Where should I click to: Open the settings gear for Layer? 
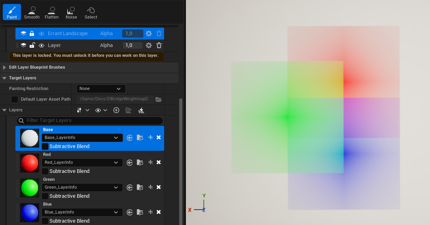tap(149, 45)
